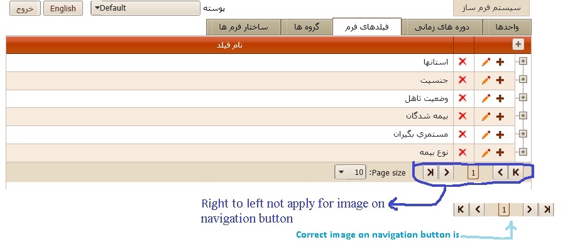Open the Default skin dropdown
This screenshot has width=575, height=242.
click(x=146, y=8)
